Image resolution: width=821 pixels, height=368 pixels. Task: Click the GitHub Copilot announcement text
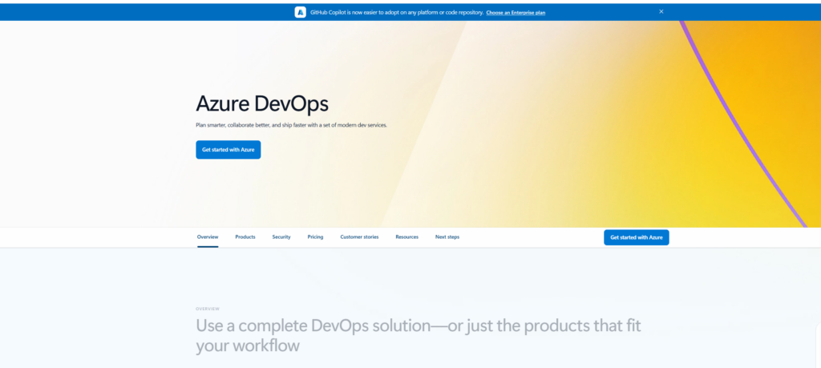(396, 13)
